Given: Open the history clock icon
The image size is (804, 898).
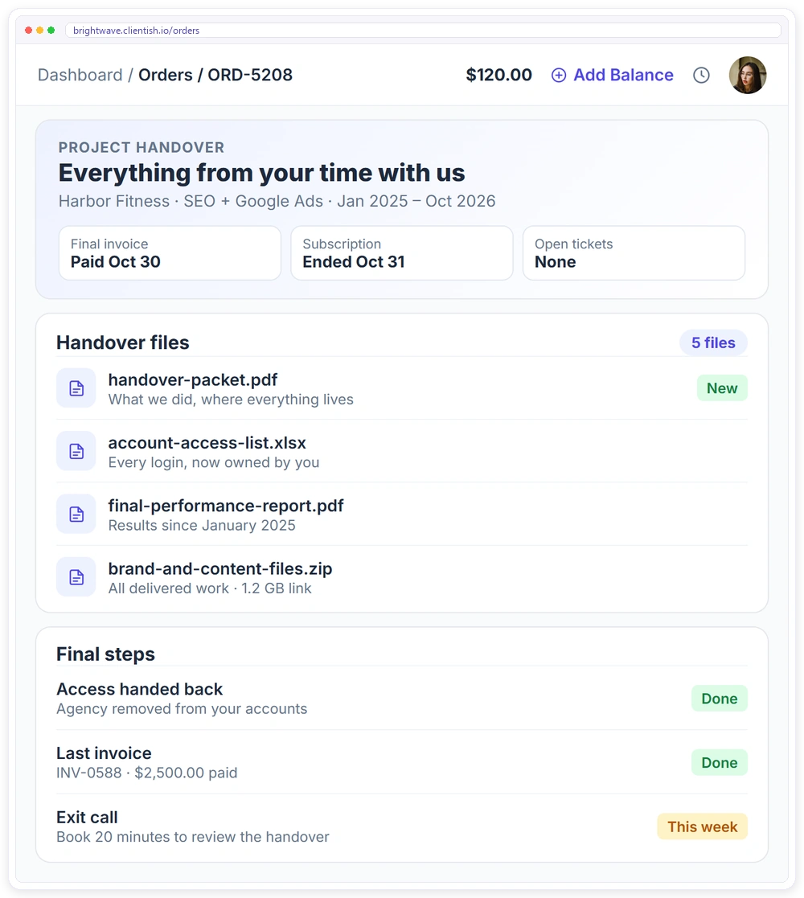Looking at the screenshot, I should click(701, 75).
